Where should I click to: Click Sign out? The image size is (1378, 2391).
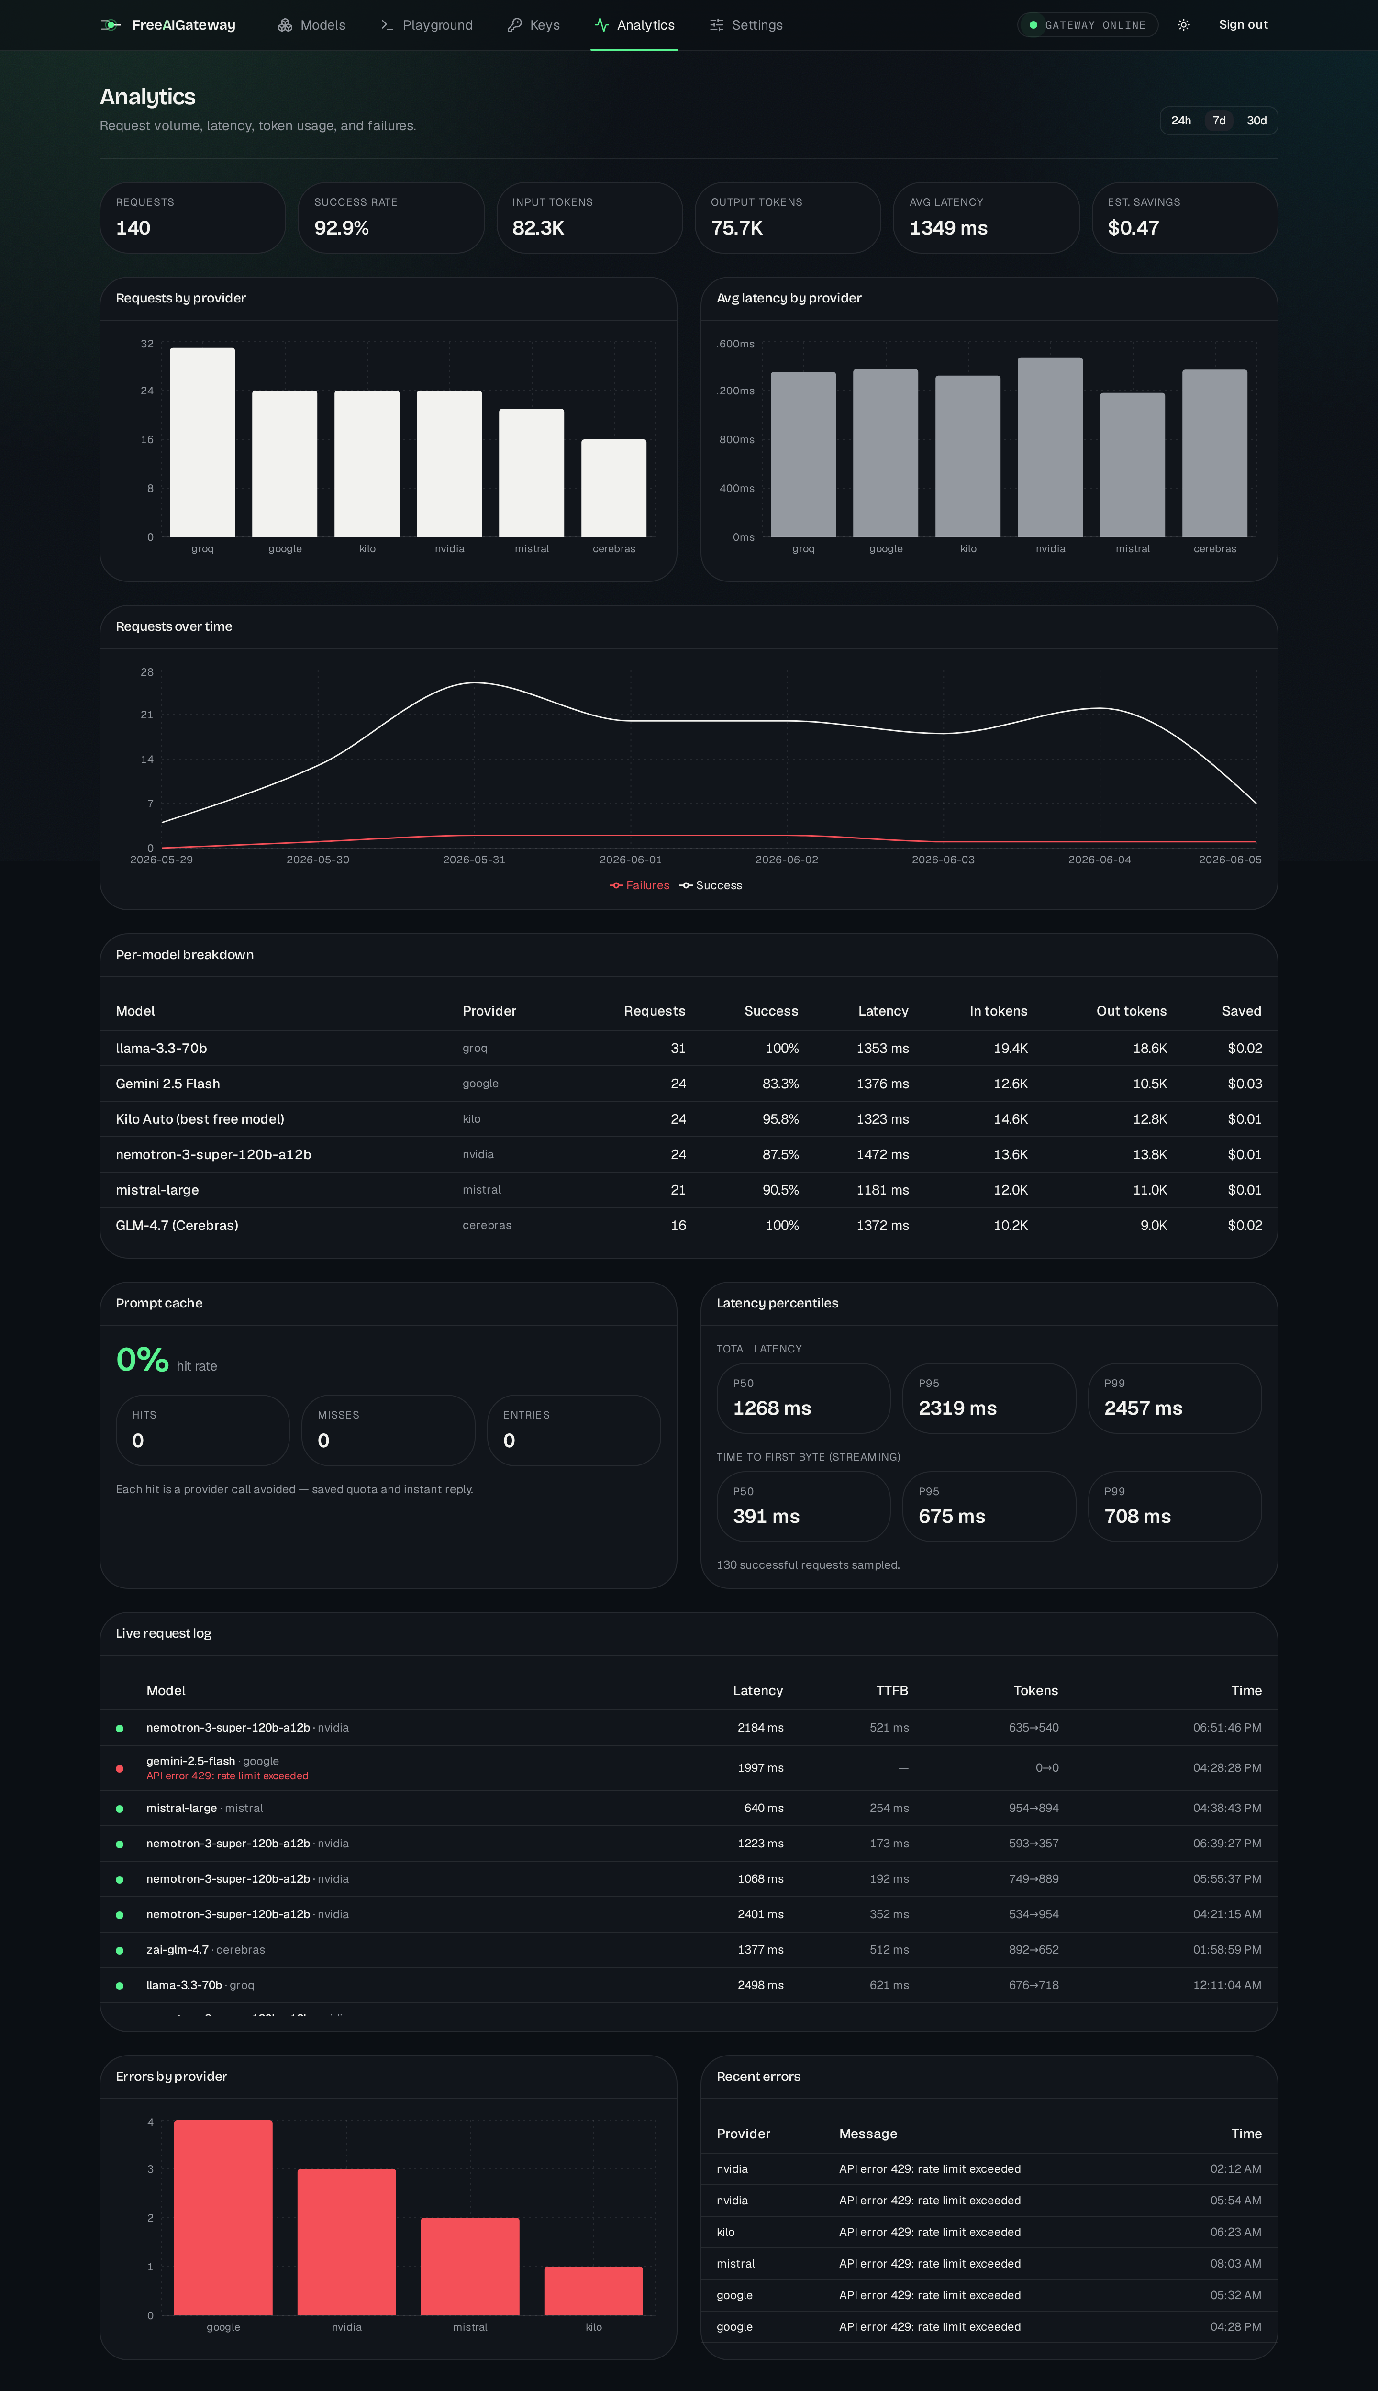point(1243,24)
